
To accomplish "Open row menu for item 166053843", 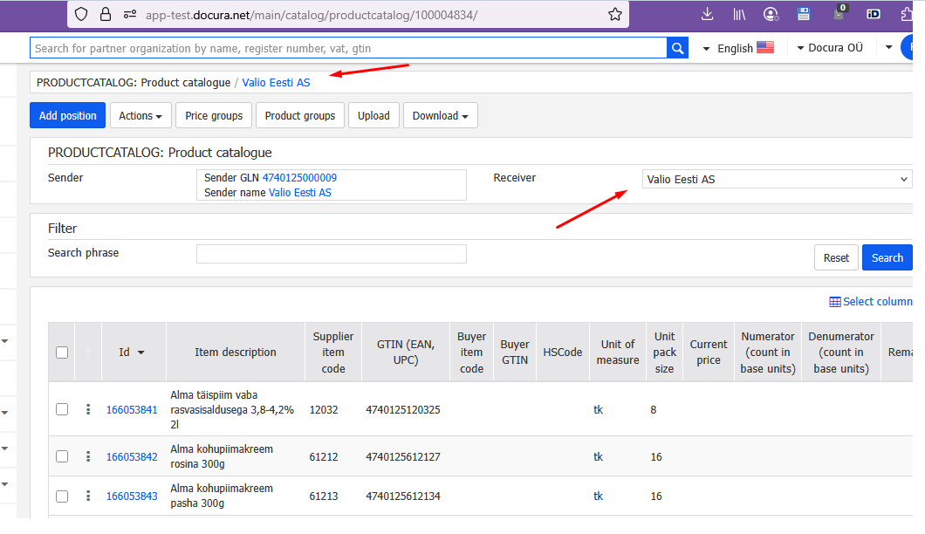I will [x=88, y=496].
